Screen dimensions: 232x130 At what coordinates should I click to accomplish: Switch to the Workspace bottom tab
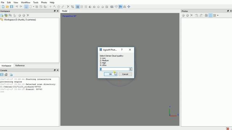point(6,66)
